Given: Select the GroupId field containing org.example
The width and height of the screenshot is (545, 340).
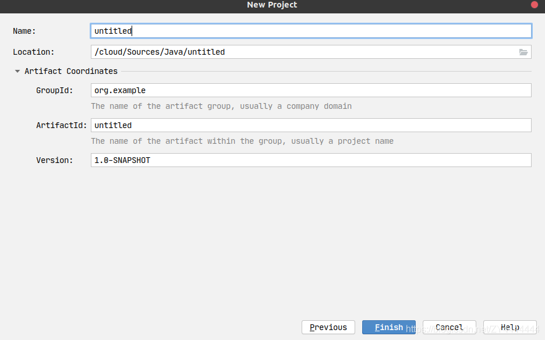Looking at the screenshot, I should (311, 90).
